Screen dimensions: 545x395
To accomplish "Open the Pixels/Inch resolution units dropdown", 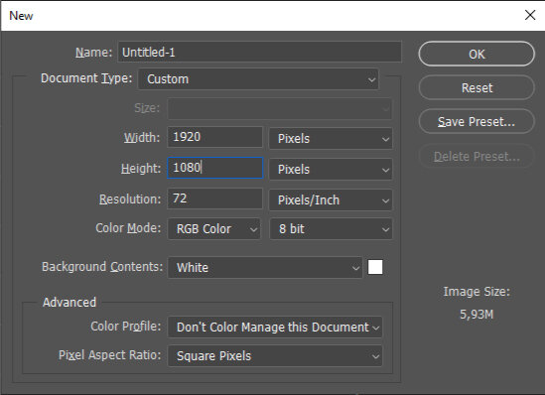I will (331, 200).
